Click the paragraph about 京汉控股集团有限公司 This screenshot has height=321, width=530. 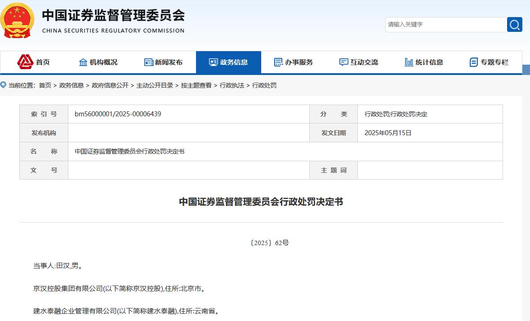(119, 289)
